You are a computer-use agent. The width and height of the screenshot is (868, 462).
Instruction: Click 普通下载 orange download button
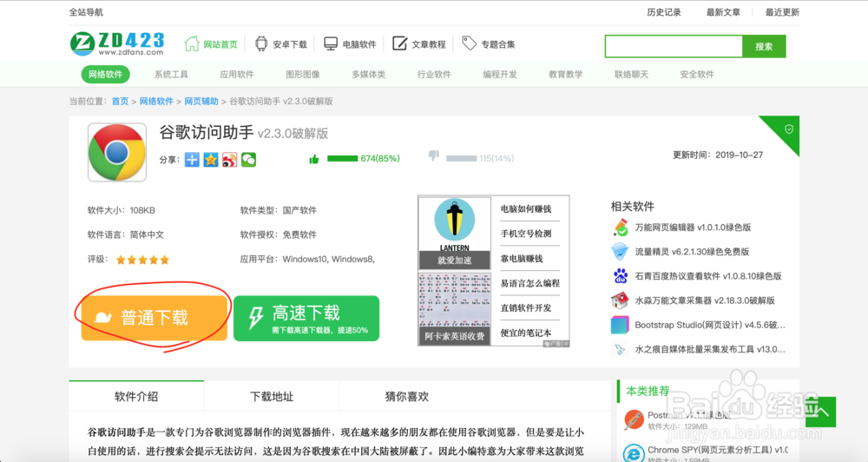coord(155,318)
